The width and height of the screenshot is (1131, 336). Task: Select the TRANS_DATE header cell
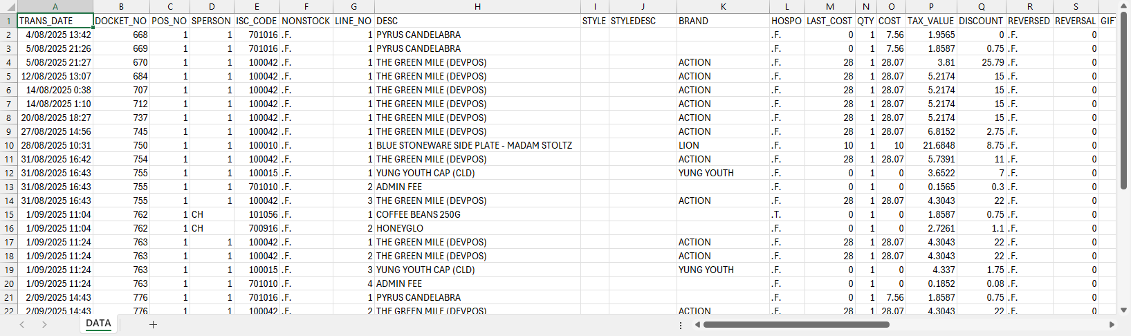(55, 21)
